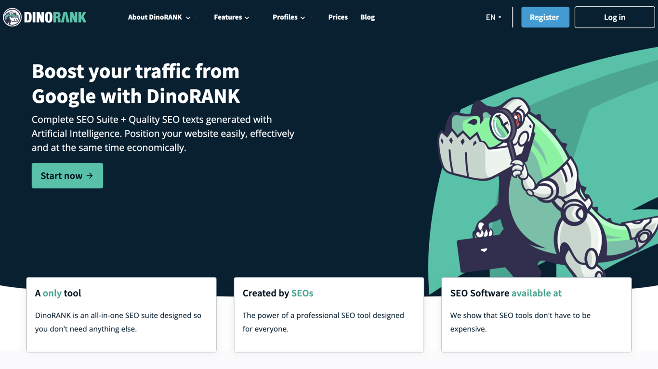Click the text about SEO tools being expensive
658x369 pixels.
click(x=520, y=322)
